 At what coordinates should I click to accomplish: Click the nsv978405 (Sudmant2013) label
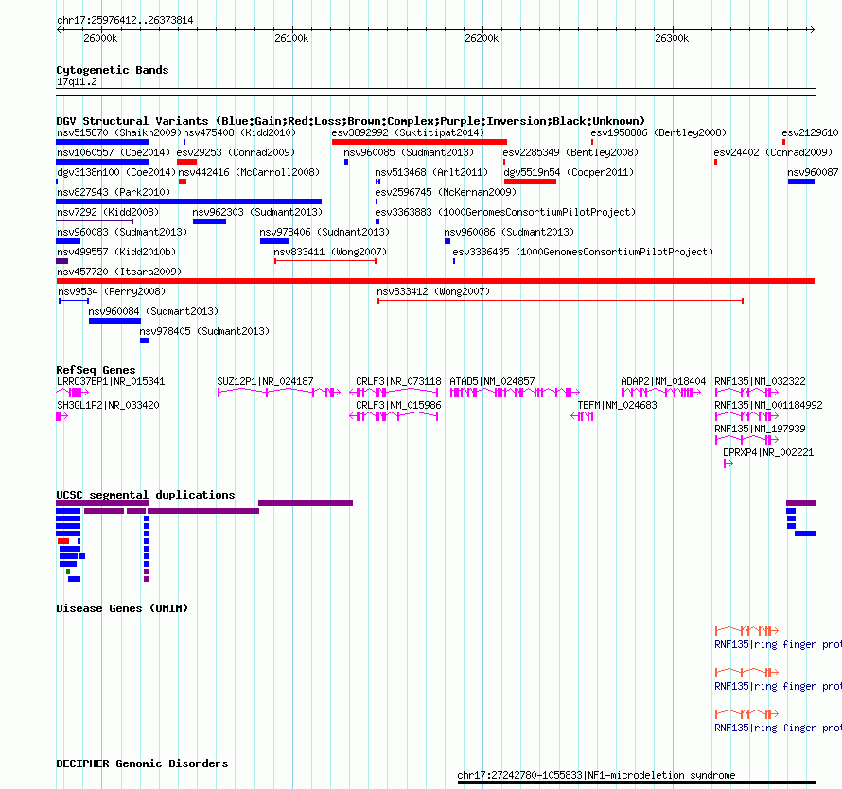[204, 331]
